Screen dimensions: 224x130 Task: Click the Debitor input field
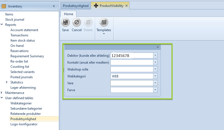point(132,56)
